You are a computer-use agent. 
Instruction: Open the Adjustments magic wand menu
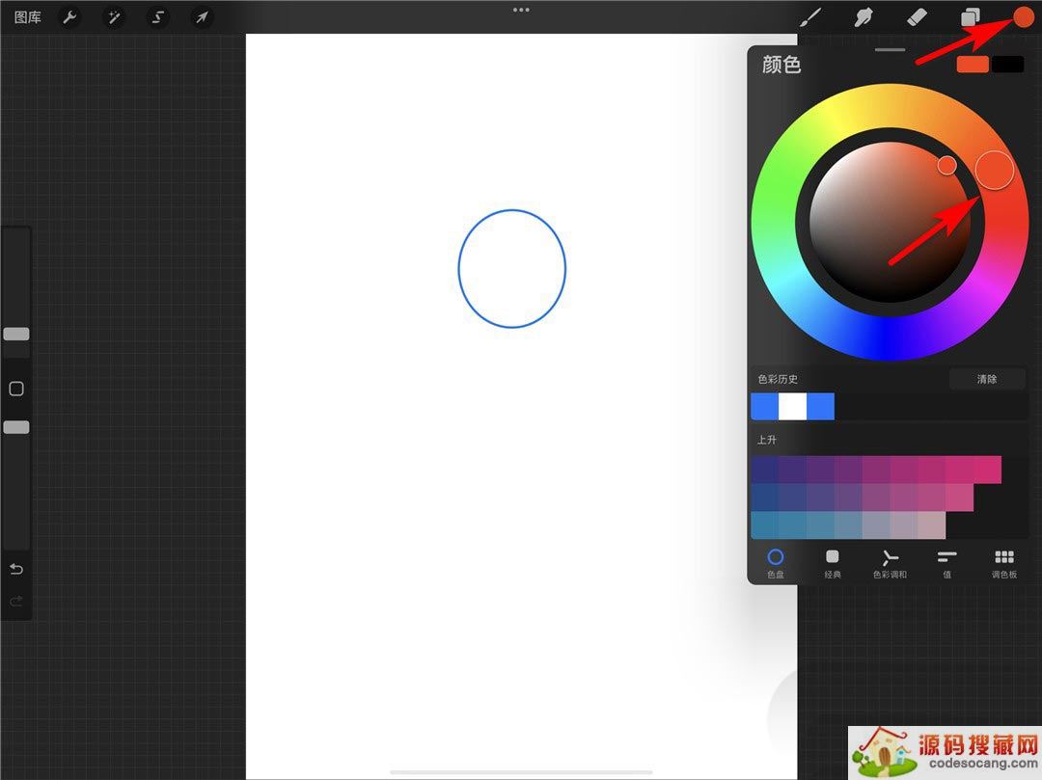pos(113,17)
